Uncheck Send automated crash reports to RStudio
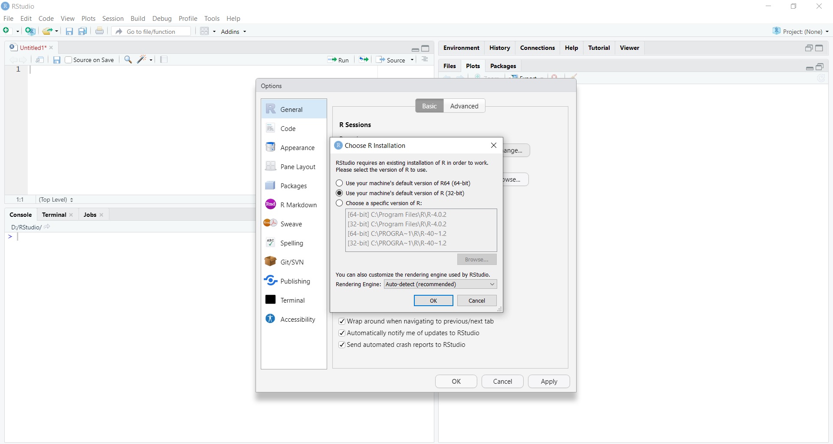The image size is (833, 444). click(342, 345)
